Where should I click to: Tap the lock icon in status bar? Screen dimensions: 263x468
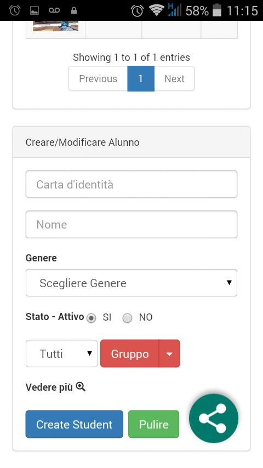click(74, 11)
